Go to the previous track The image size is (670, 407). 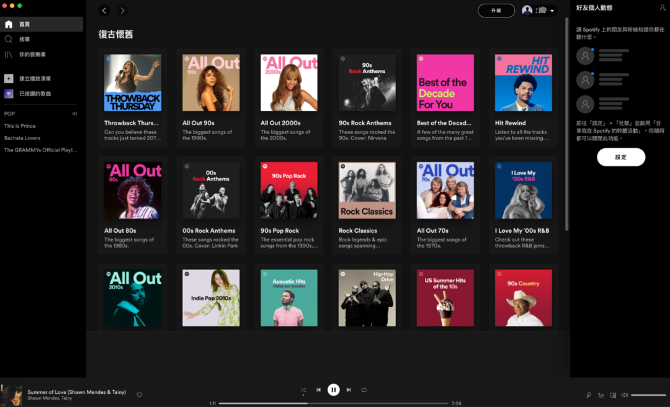coord(318,390)
